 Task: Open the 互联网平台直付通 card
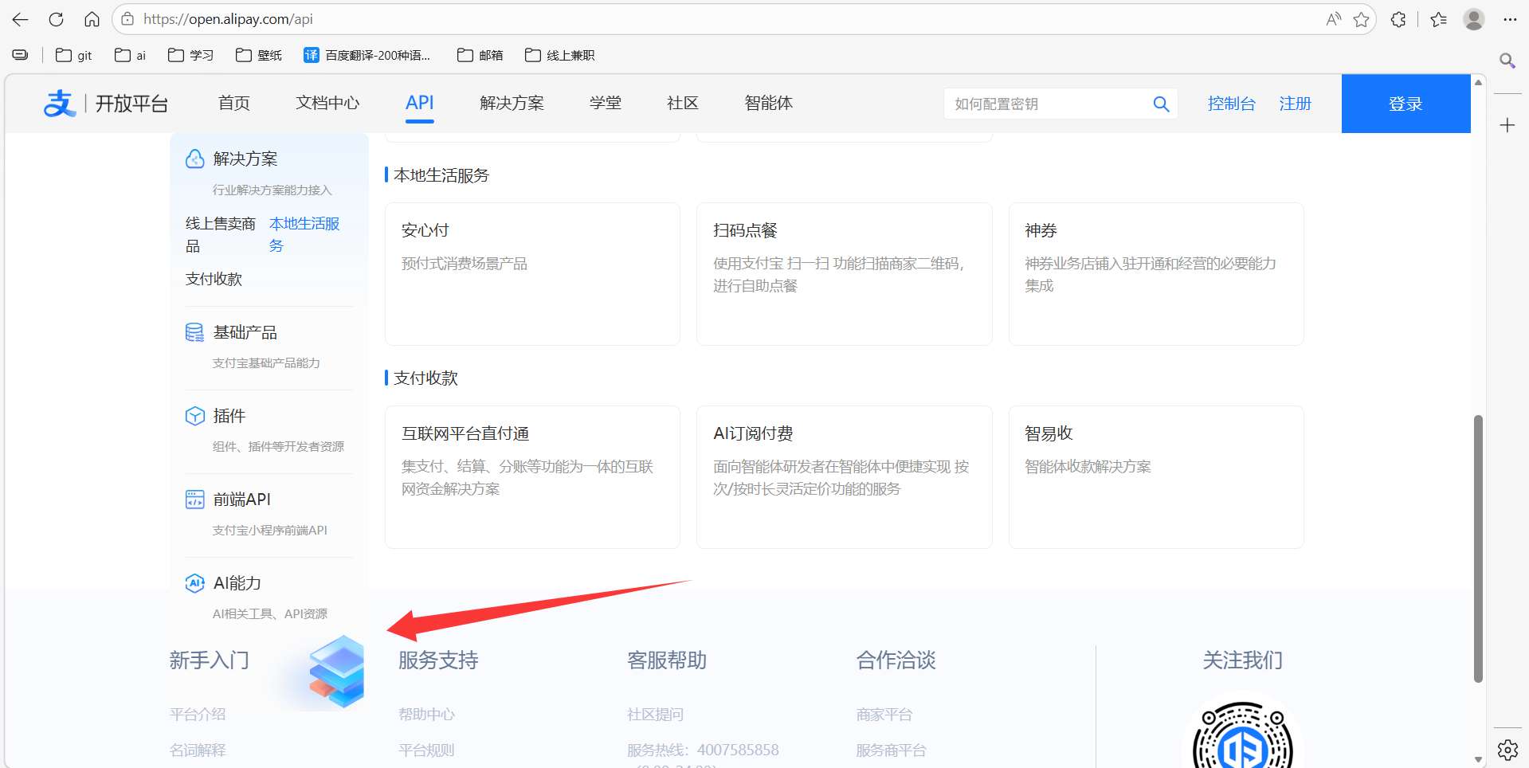[532, 477]
